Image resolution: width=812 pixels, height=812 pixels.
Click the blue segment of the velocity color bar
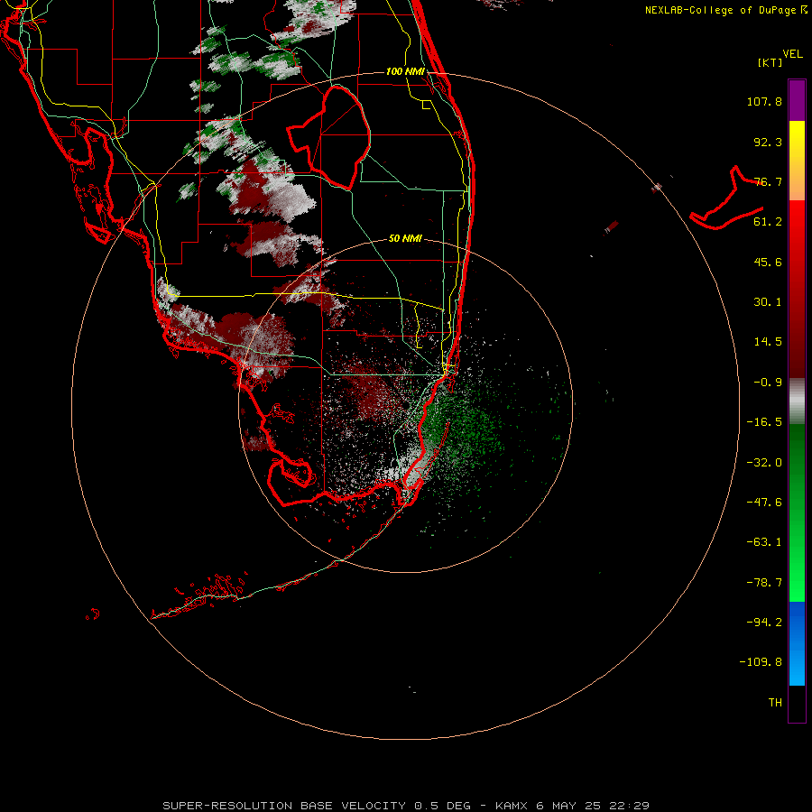pos(797,643)
